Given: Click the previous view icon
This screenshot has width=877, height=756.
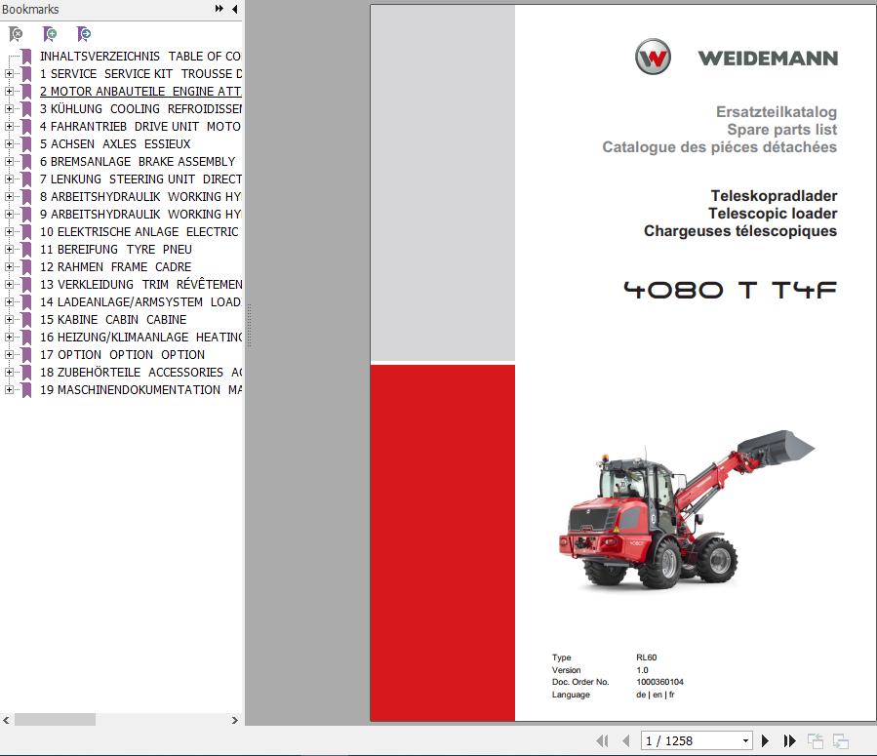Looking at the screenshot, I should click(816, 741).
